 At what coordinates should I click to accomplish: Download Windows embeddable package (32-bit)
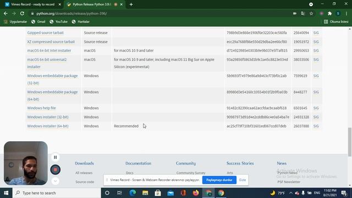click(52, 79)
